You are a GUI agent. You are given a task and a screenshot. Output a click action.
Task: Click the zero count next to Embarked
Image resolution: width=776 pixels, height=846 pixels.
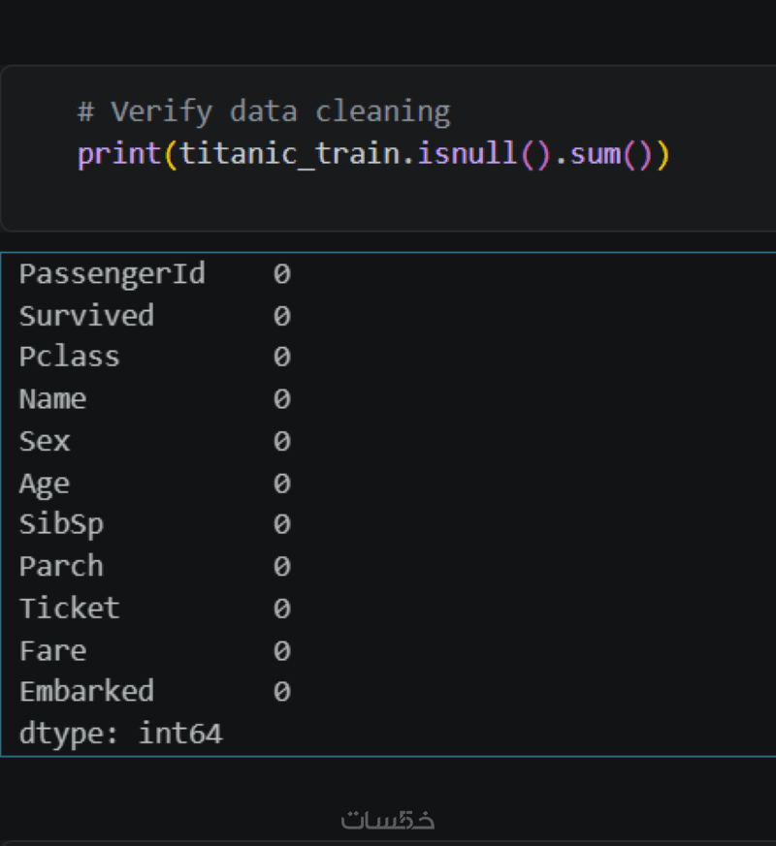click(281, 692)
